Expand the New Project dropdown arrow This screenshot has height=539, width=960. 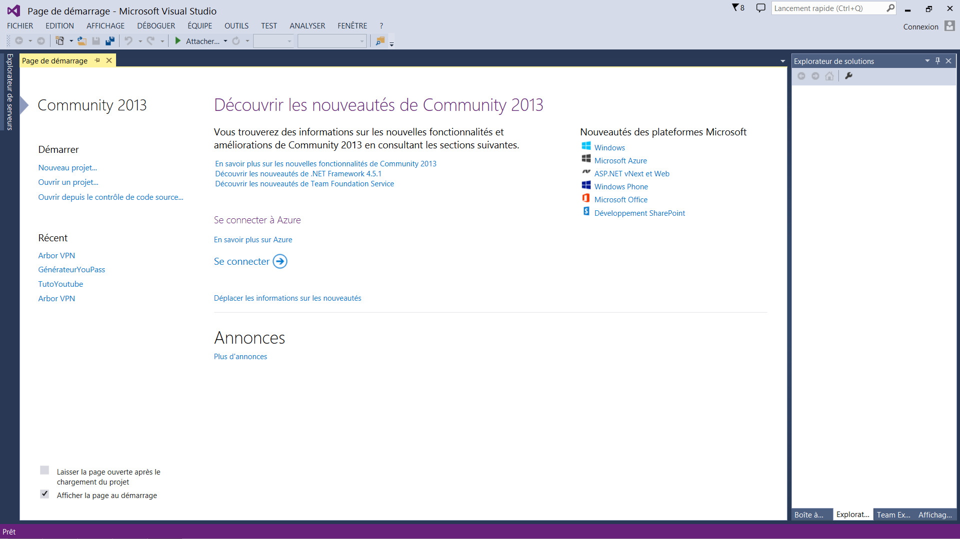tap(71, 41)
